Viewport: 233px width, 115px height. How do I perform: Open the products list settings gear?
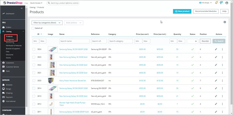coord(225,22)
